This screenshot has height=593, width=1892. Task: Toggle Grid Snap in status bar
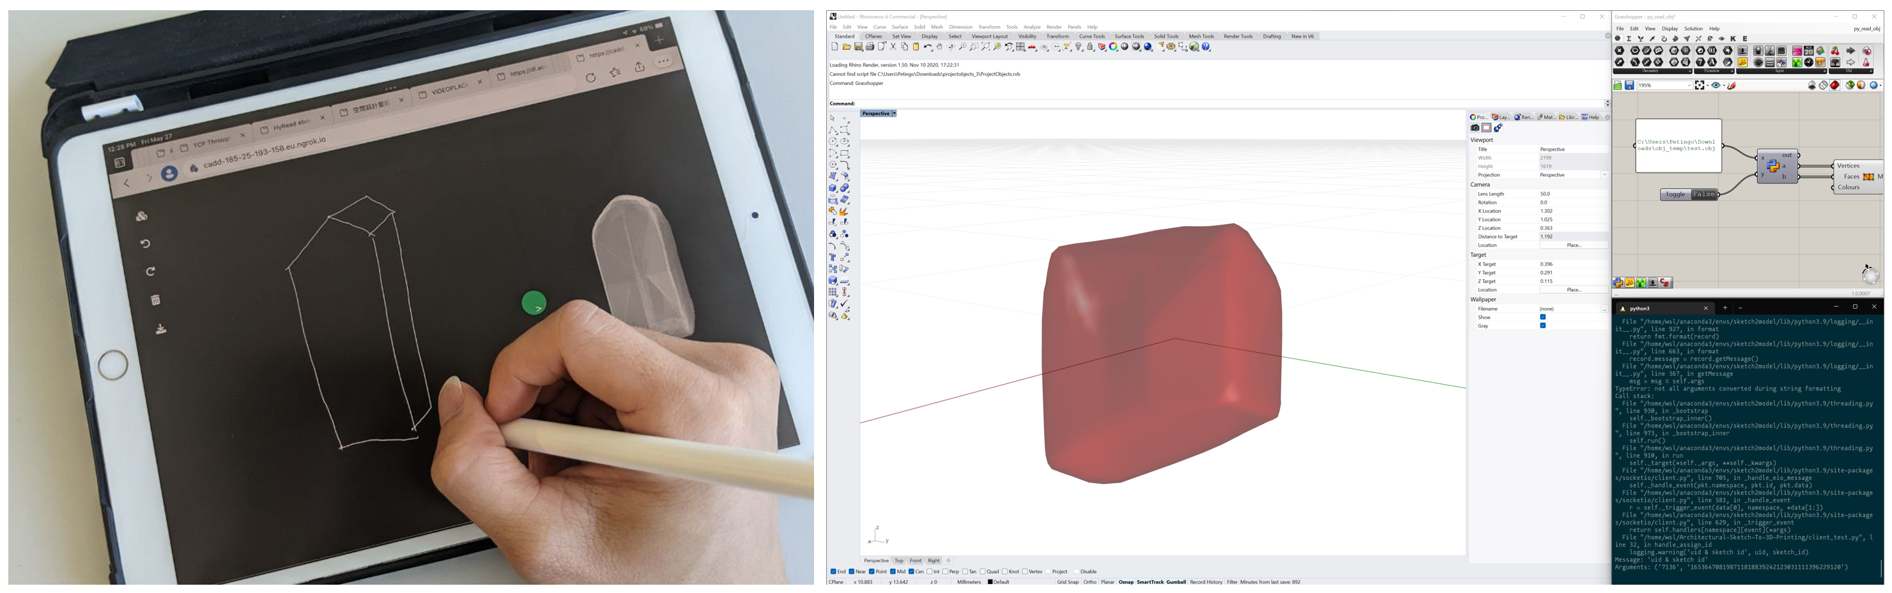click(x=1067, y=582)
